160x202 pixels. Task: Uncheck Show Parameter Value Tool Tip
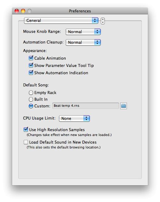31,65
